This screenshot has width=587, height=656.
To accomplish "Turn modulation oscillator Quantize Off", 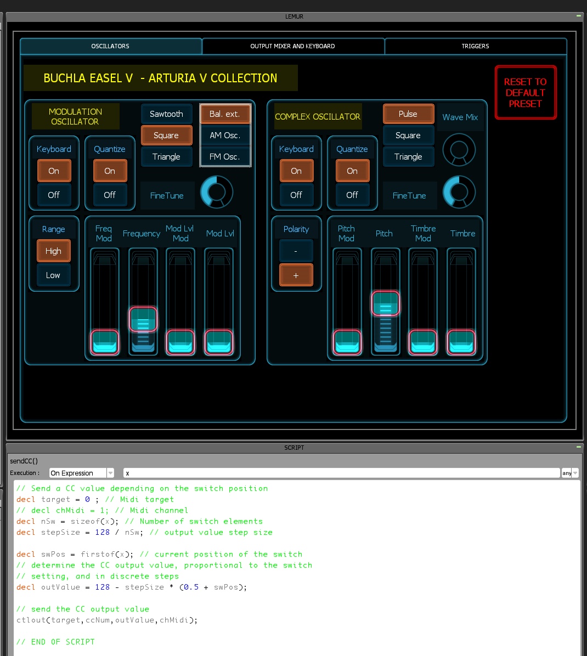I will point(110,195).
